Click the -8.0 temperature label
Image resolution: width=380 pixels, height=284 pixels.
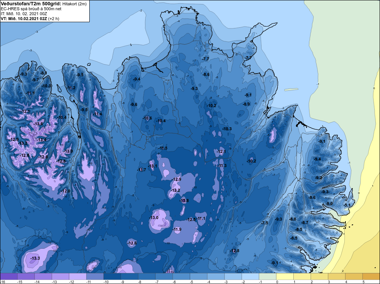pos(329,204)
